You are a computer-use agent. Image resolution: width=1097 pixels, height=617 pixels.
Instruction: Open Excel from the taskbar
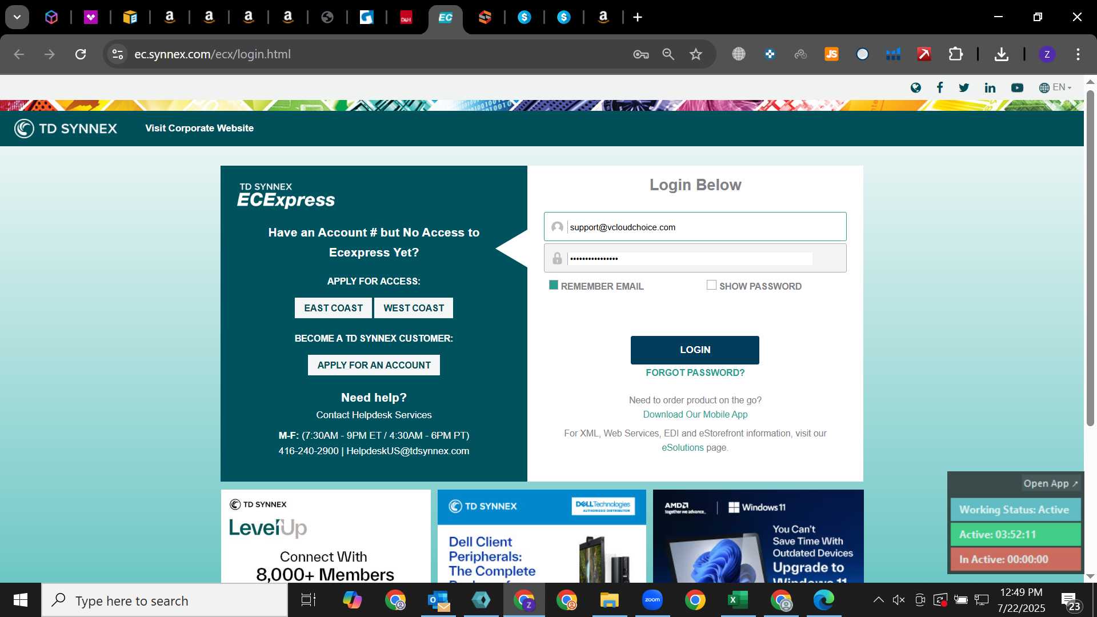[738, 600]
